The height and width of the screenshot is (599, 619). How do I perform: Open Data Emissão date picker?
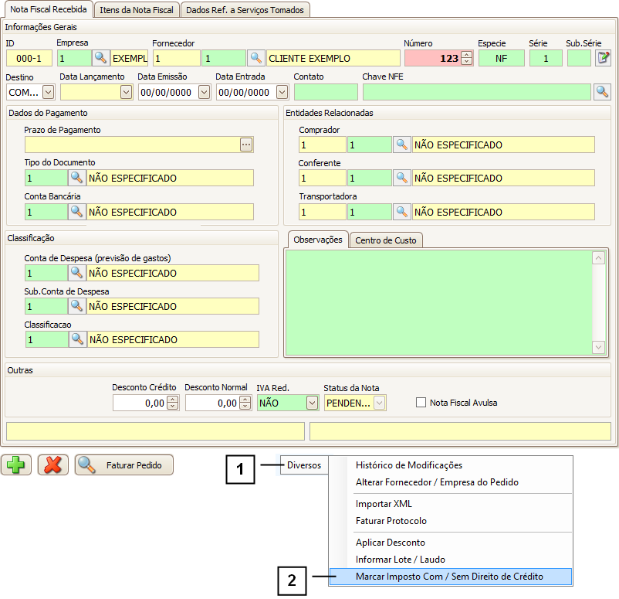point(204,92)
